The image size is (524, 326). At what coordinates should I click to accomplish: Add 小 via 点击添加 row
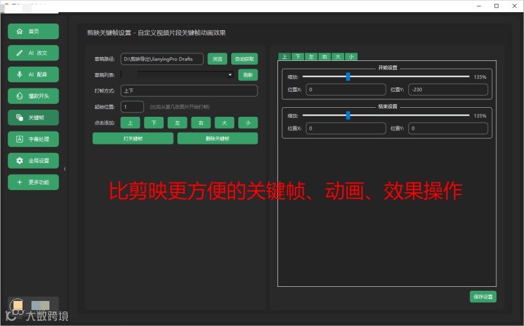click(248, 123)
